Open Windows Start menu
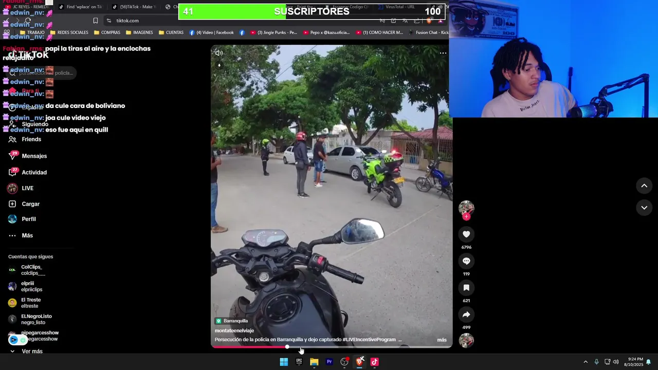The width and height of the screenshot is (658, 370). tap(284, 362)
